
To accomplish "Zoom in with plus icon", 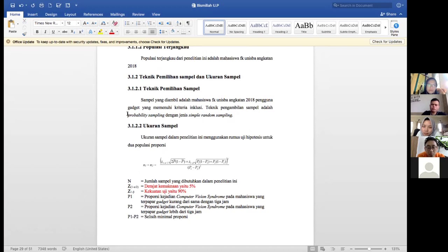I will coord(385,249).
